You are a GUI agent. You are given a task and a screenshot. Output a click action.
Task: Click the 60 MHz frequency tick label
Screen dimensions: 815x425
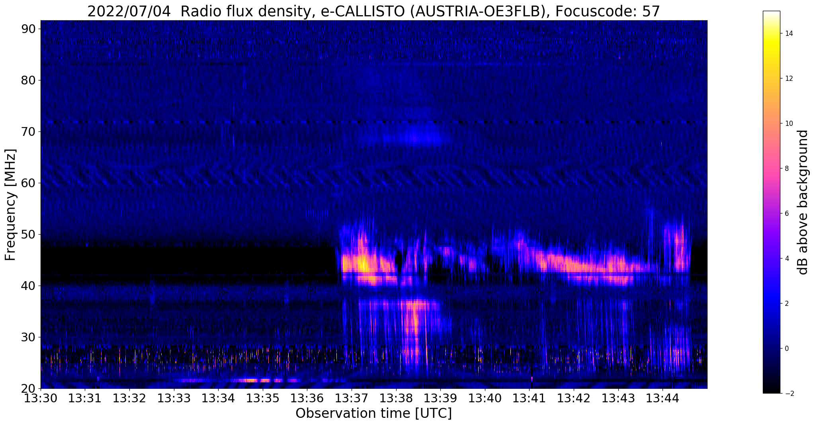(x=28, y=183)
